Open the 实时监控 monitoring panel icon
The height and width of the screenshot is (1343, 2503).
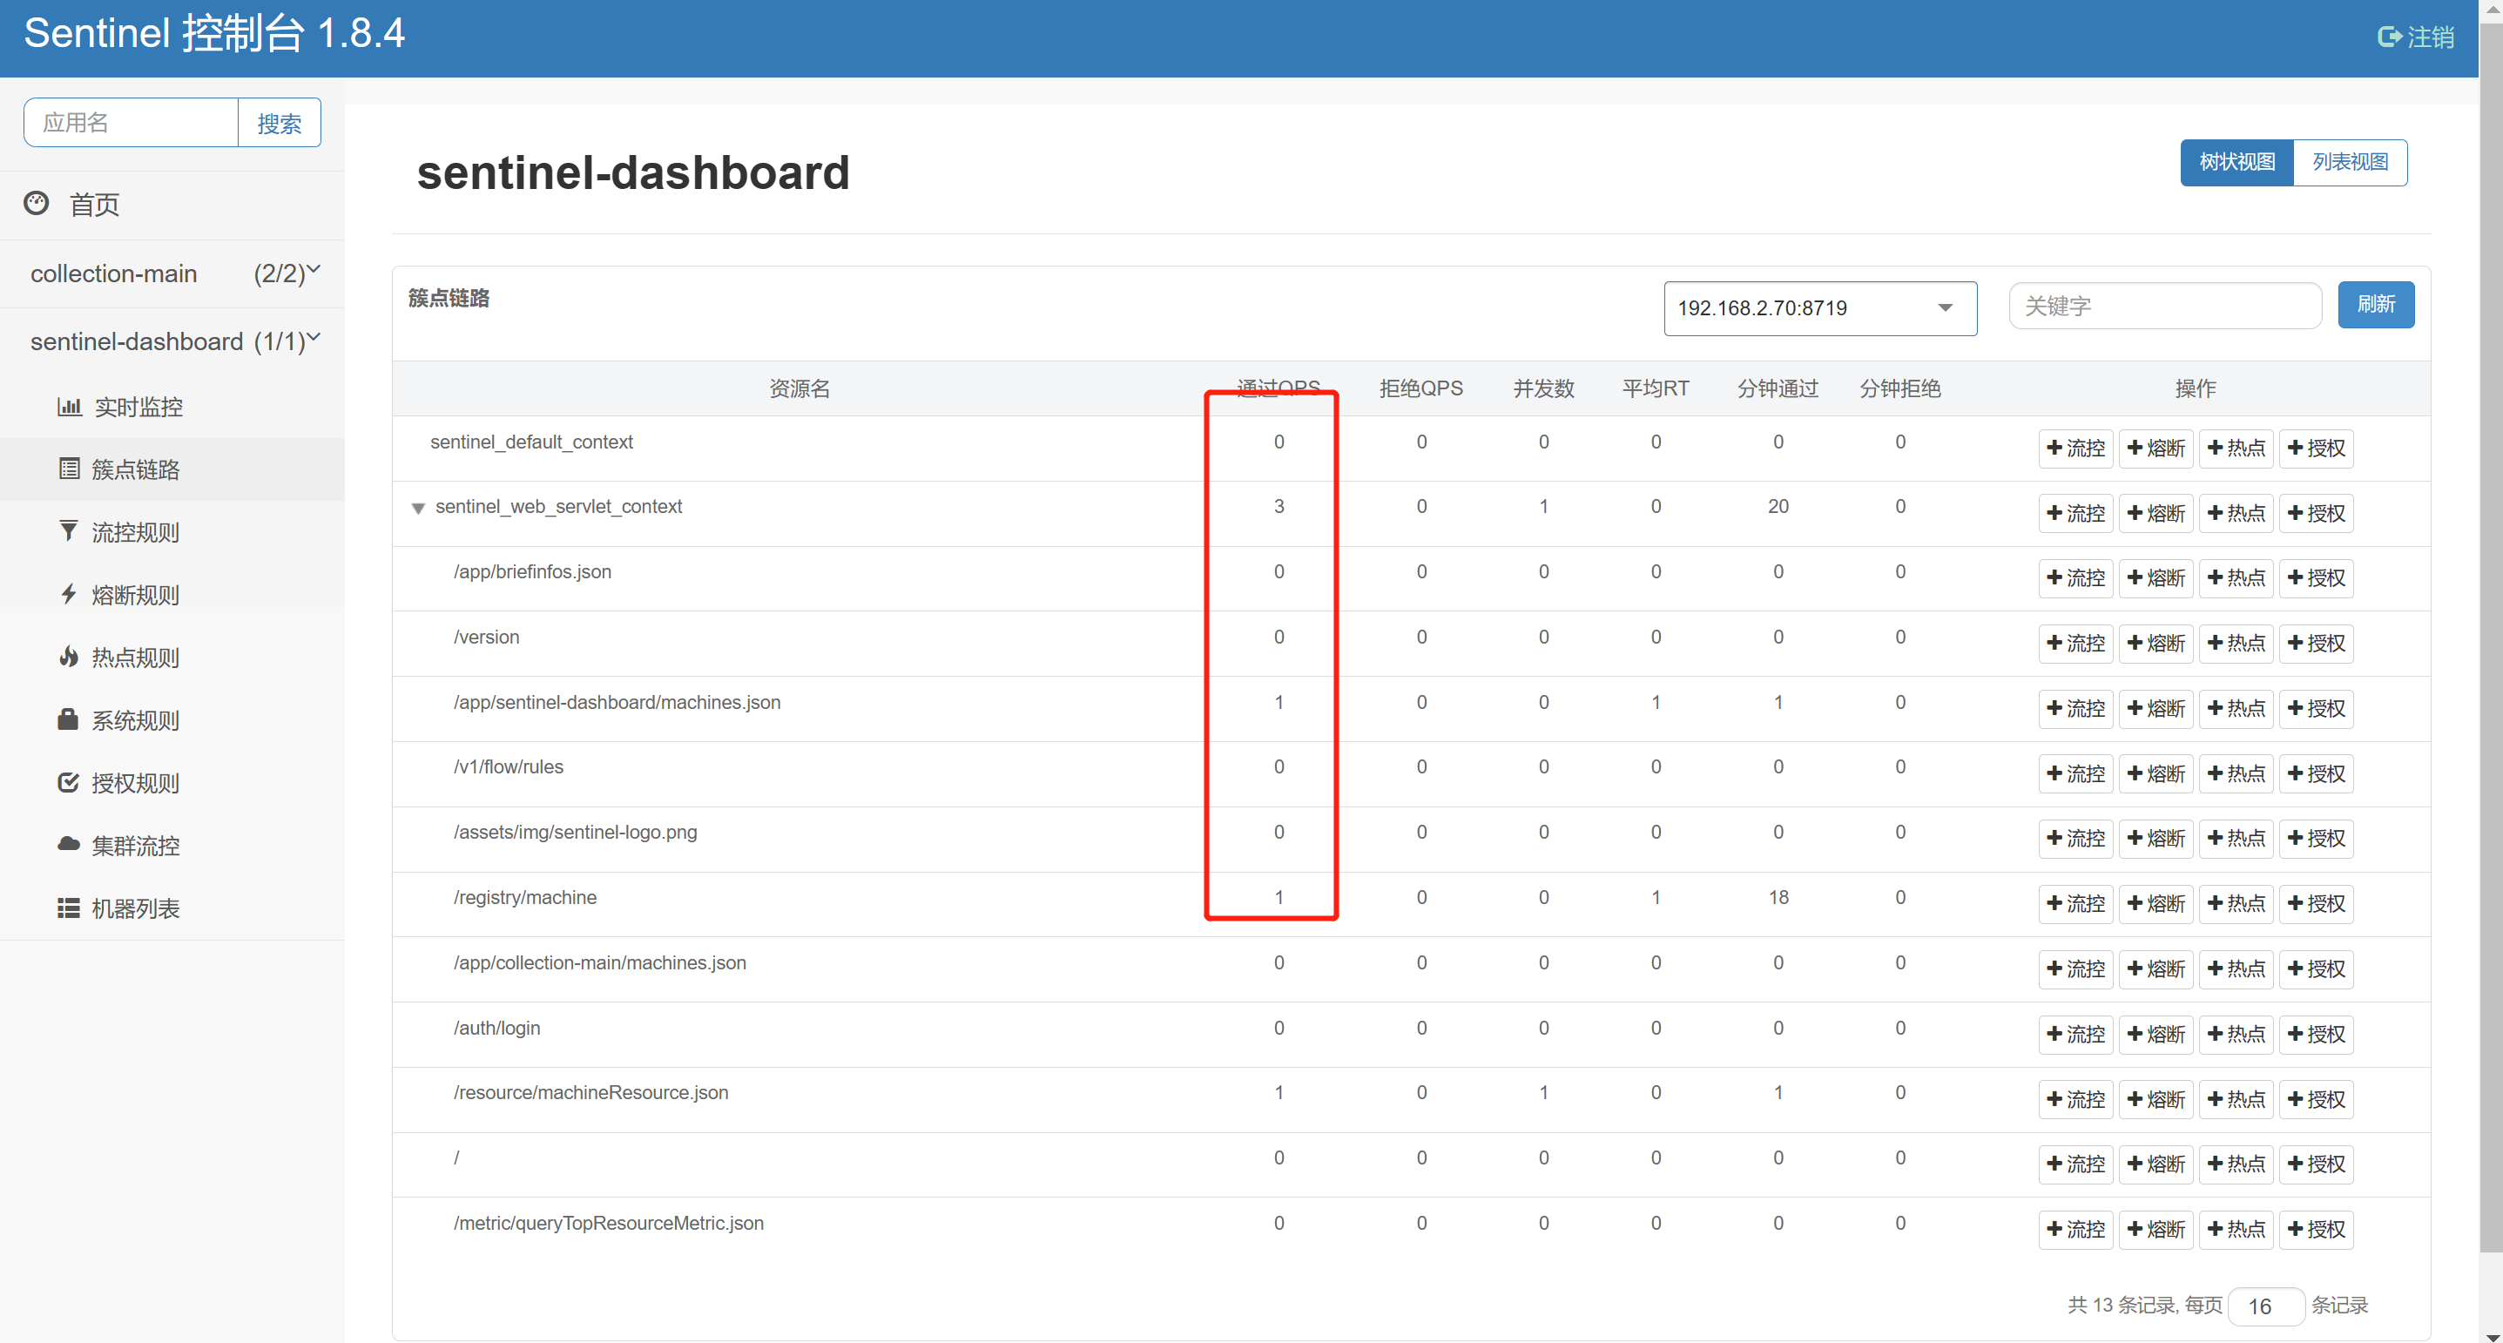tap(69, 406)
